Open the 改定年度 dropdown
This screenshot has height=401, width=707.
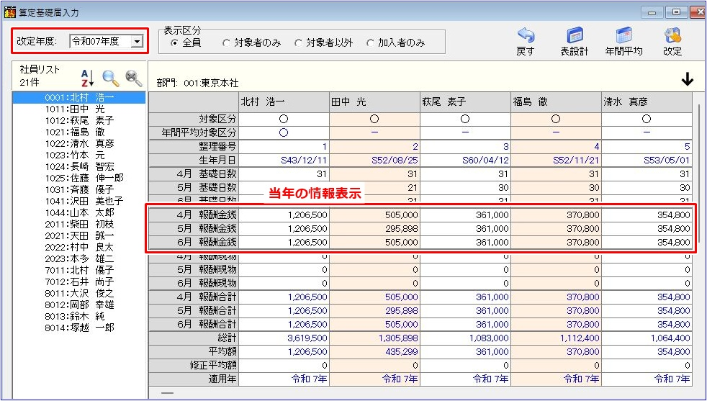pyautogui.click(x=137, y=42)
